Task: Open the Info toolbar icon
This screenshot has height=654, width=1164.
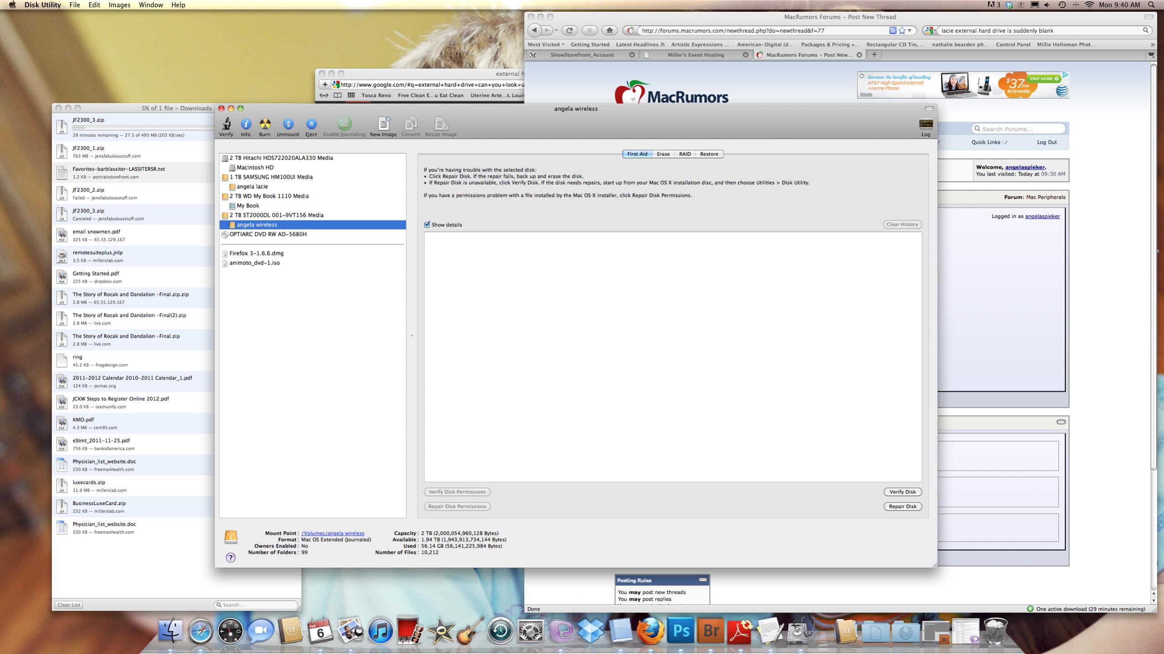Action: click(246, 124)
